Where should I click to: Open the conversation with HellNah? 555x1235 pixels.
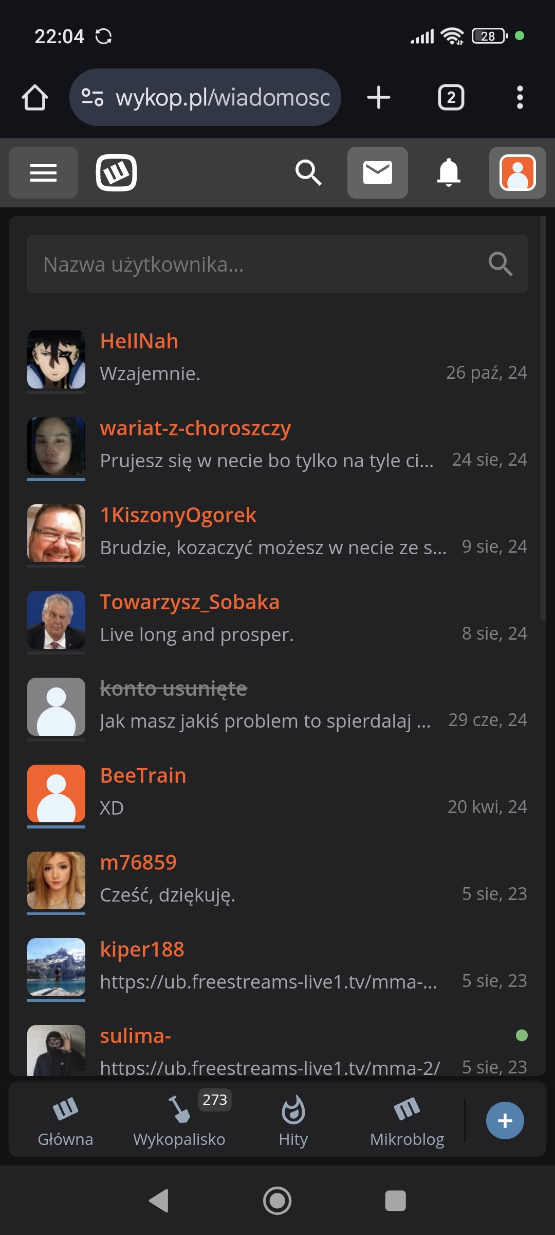click(277, 359)
